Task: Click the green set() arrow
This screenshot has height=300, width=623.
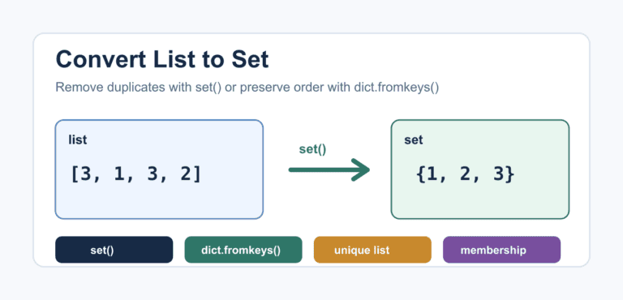Action: [x=329, y=170]
